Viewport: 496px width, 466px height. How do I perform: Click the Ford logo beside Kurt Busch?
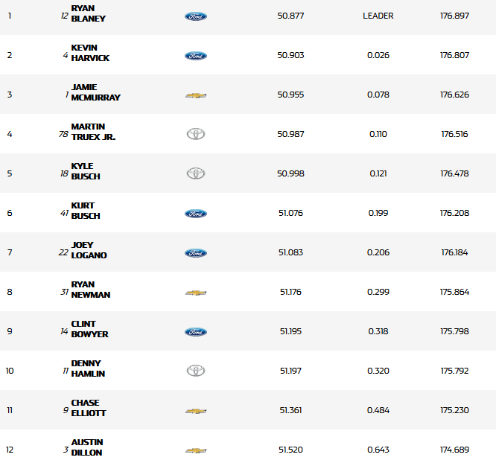(x=195, y=214)
